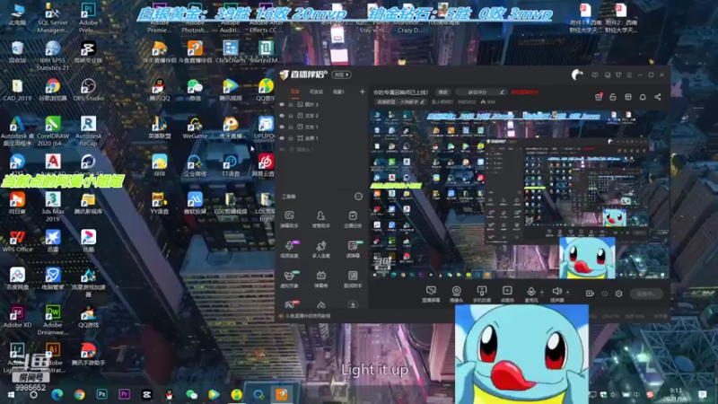Toggle eye visibility for 文本 1 layer
The image size is (718, 404).
(x=282, y=127)
